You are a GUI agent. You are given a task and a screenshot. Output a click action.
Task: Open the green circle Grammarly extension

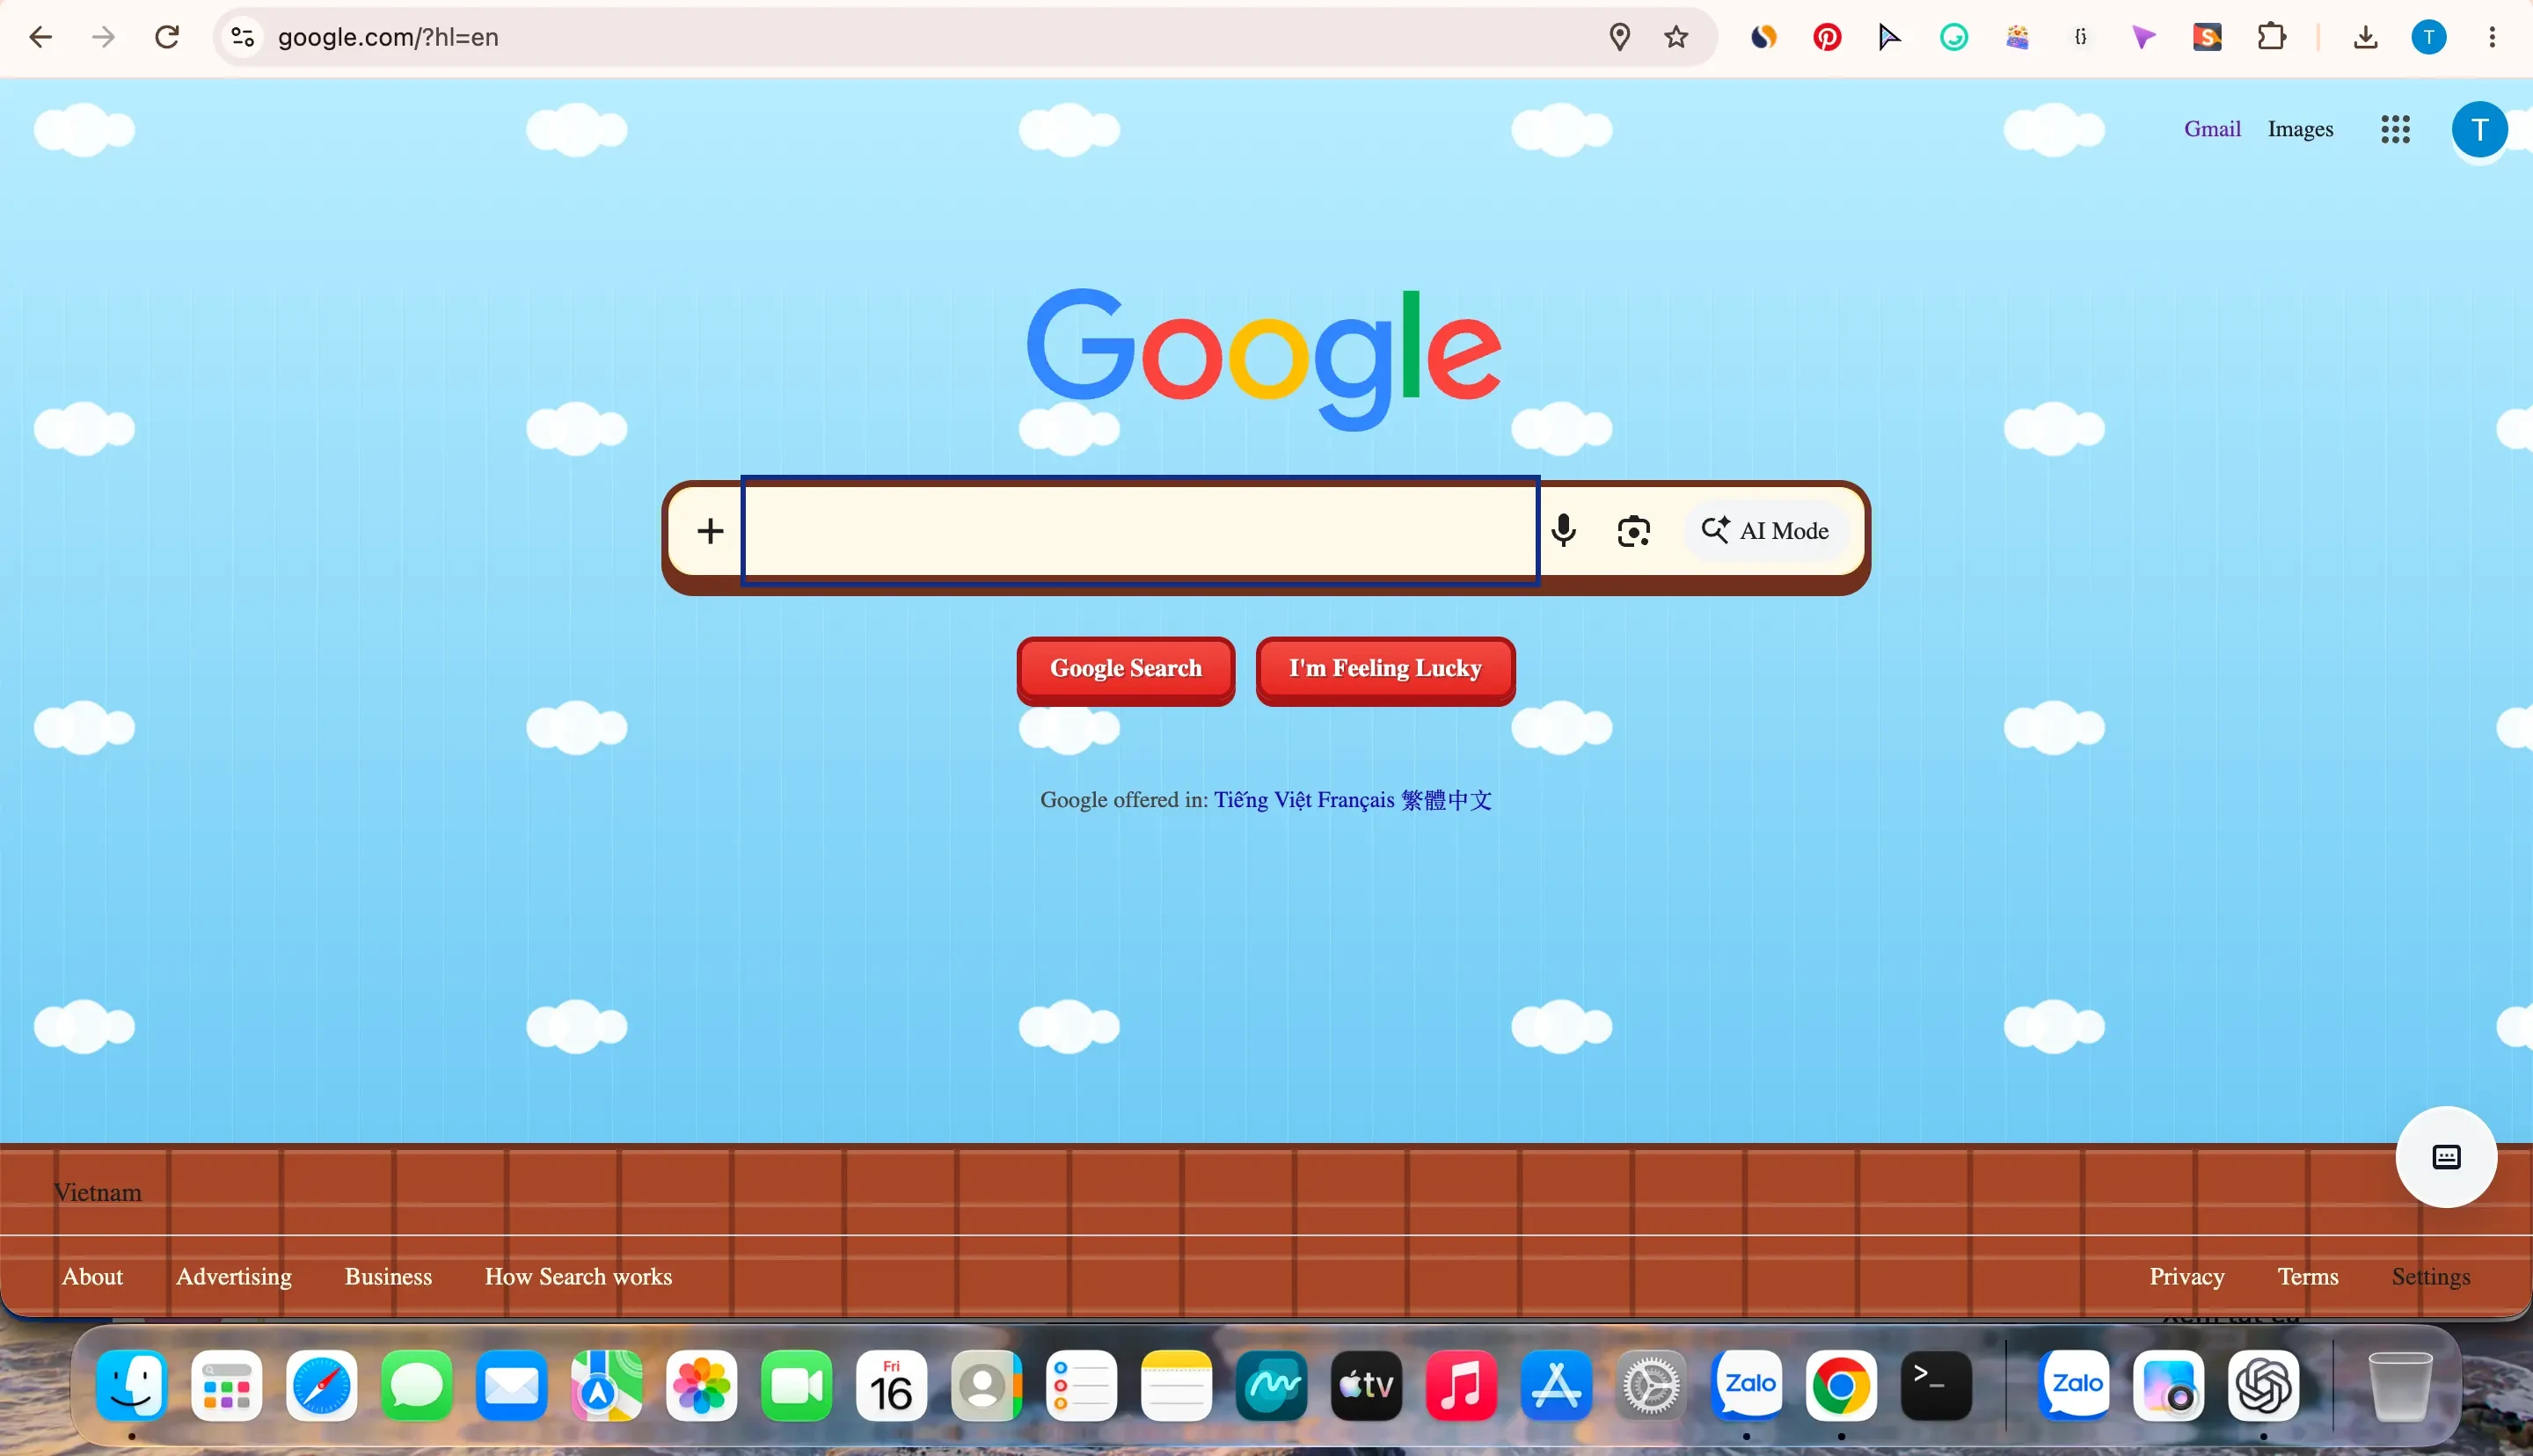1954,37
